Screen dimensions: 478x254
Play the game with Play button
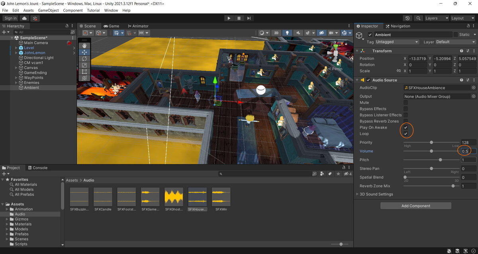(x=229, y=18)
